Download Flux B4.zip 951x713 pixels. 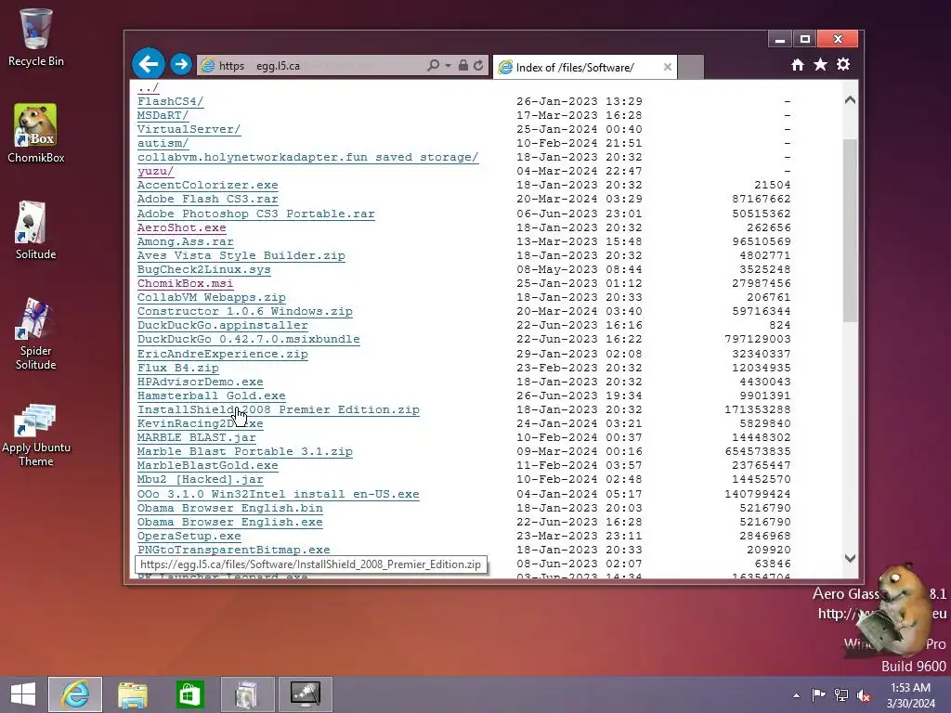pyautogui.click(x=177, y=368)
